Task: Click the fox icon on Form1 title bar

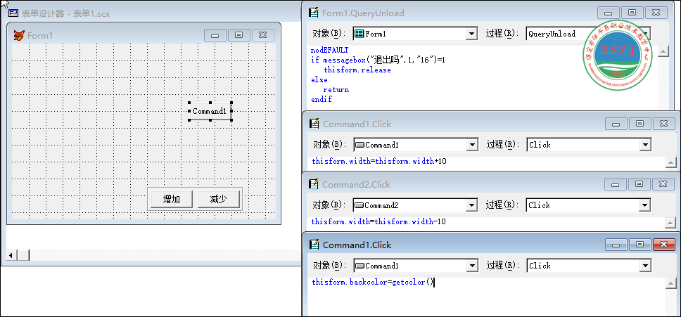Action: point(18,35)
